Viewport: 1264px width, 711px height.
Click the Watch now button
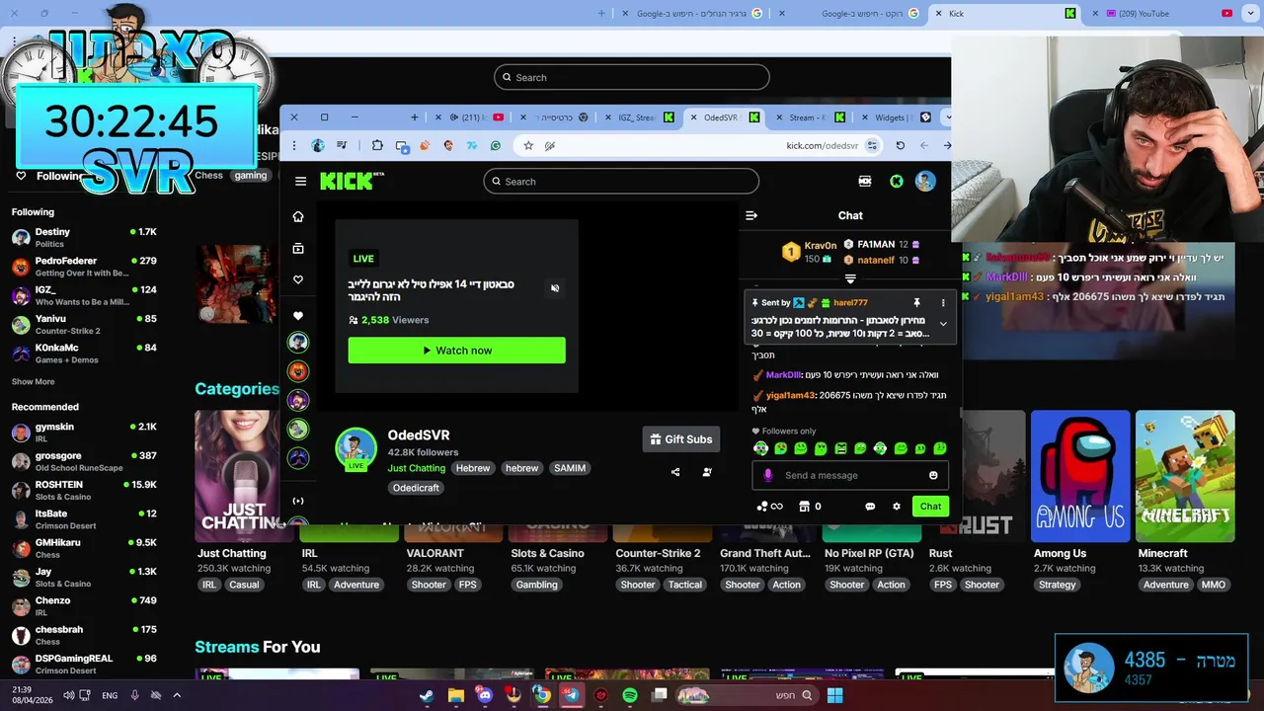tap(456, 351)
